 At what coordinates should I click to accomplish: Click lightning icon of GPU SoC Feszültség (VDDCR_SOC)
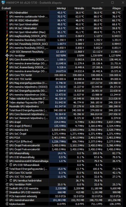[x=7, y=44]
